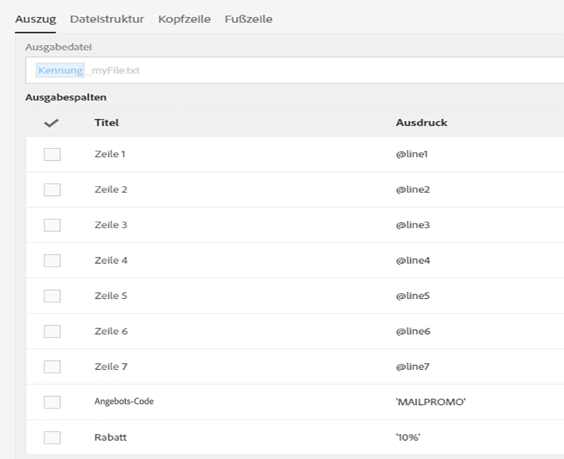Check the box for Zeile 2
The image size is (564, 459).
tap(52, 190)
